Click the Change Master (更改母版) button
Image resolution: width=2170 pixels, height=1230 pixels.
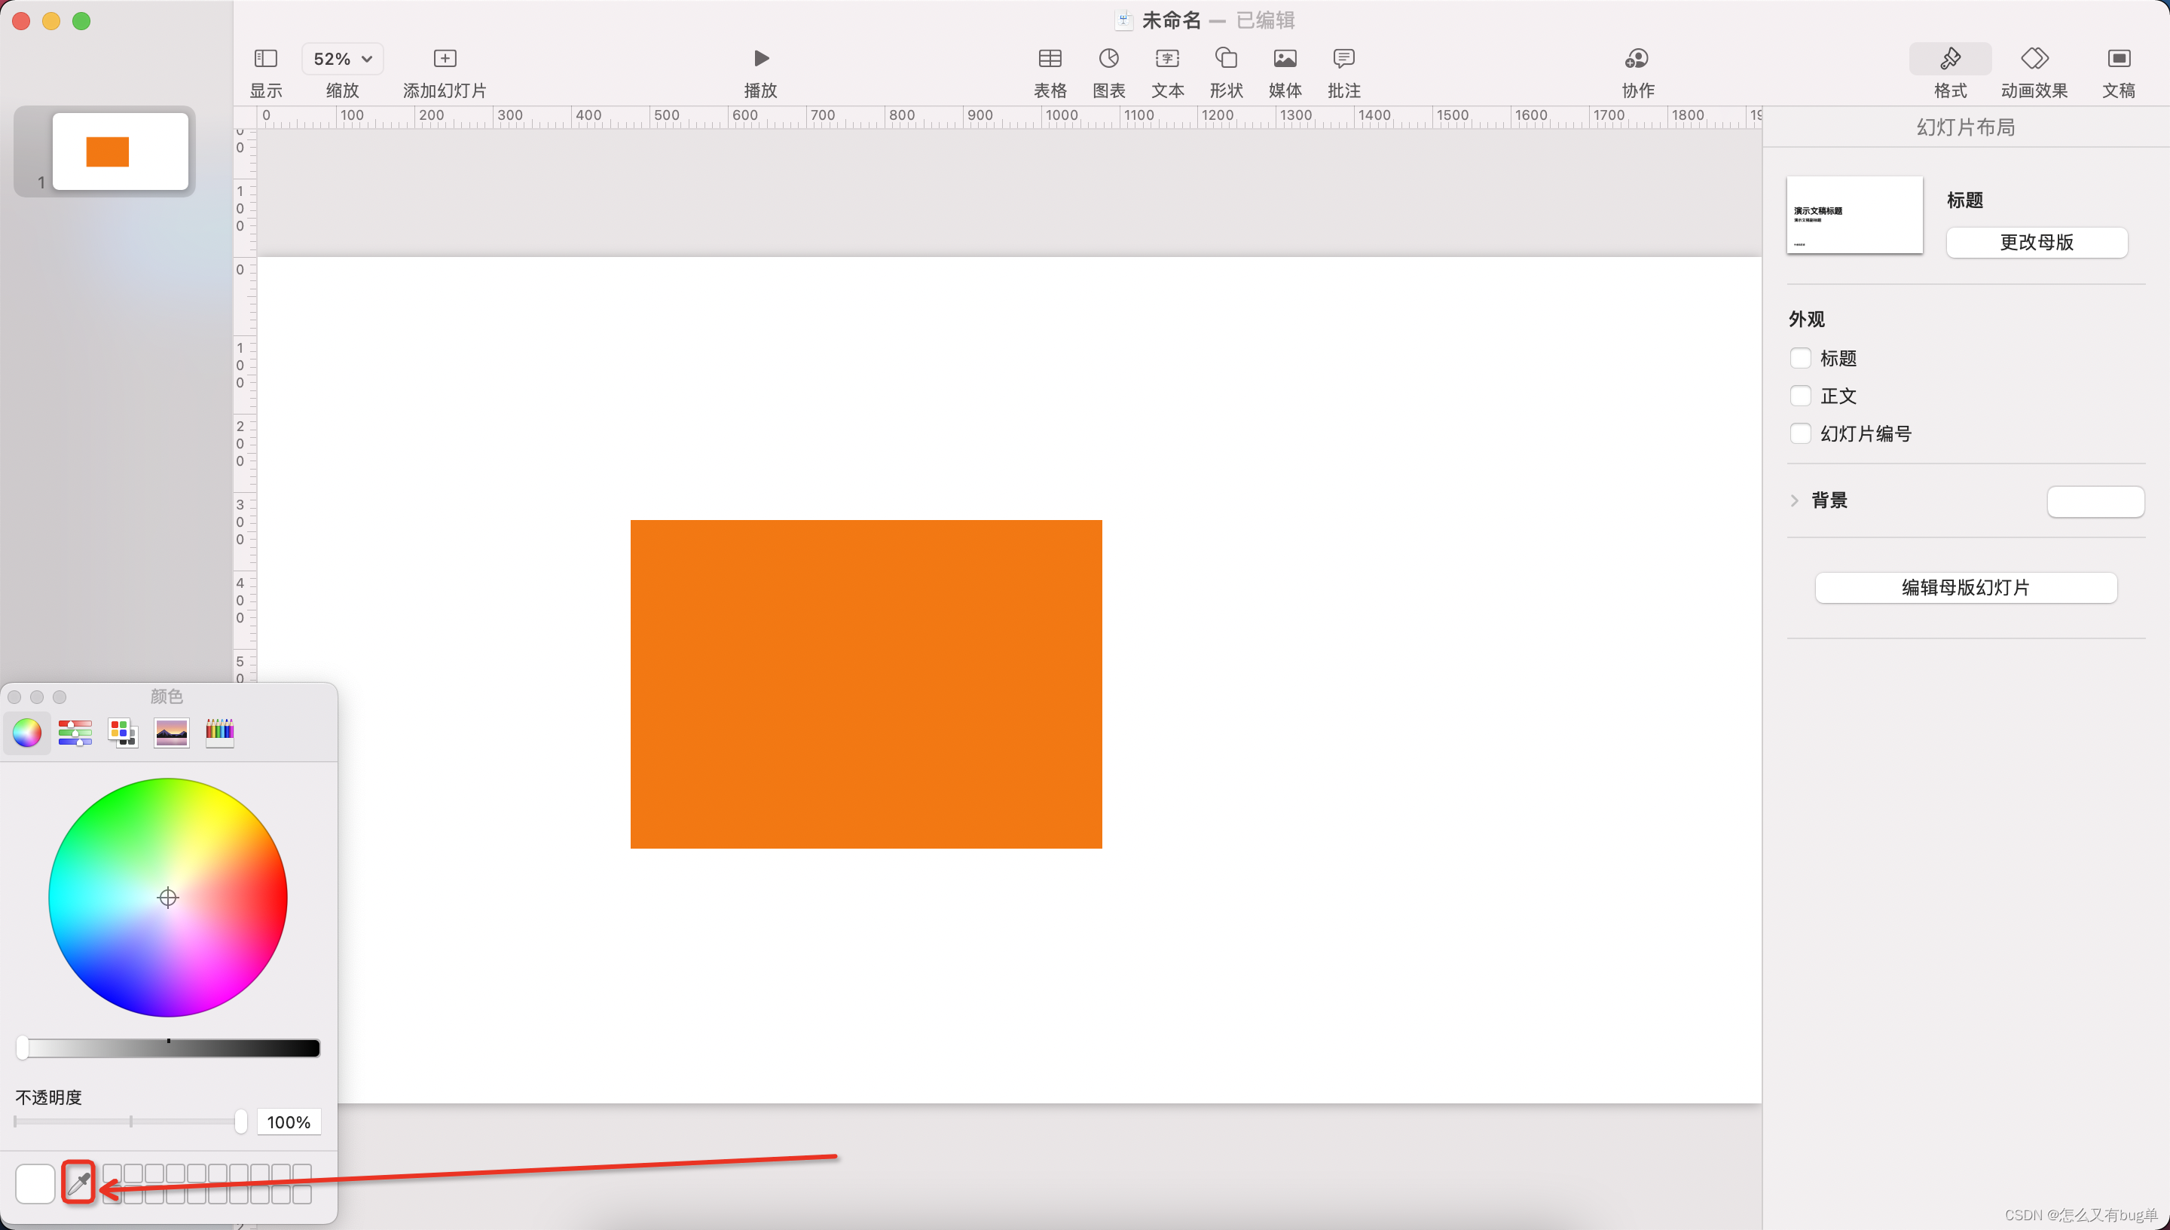[2036, 243]
